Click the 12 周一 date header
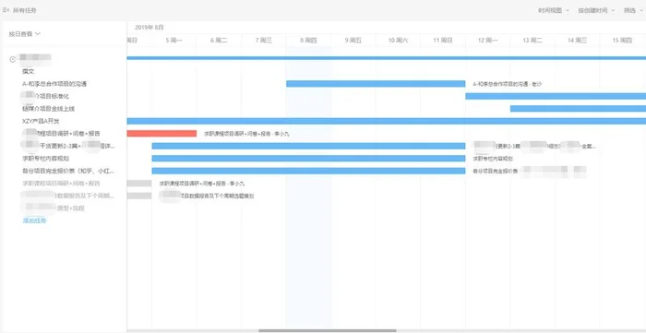Screen dimensions: 646x333 (488, 41)
